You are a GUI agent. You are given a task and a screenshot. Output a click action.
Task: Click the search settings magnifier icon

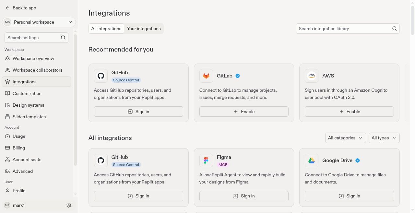coord(63,38)
